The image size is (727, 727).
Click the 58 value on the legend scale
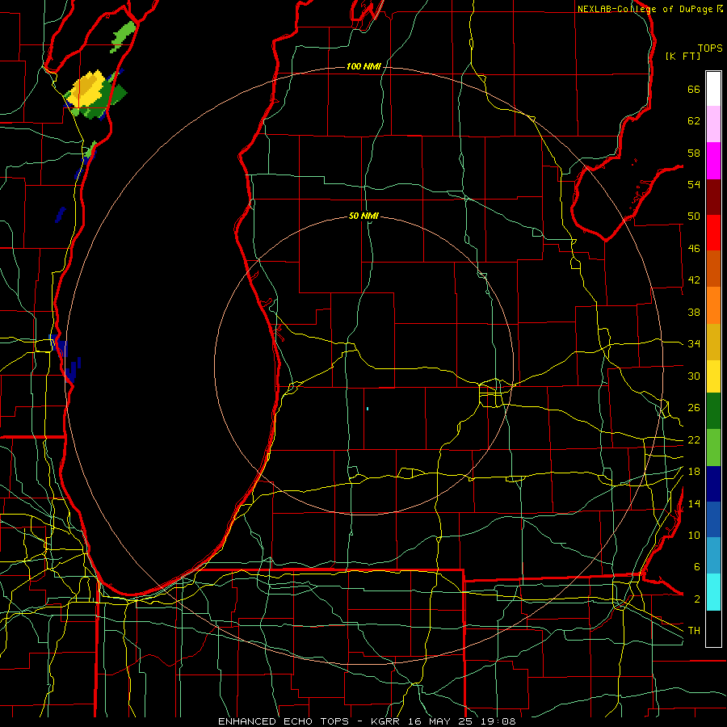694,153
